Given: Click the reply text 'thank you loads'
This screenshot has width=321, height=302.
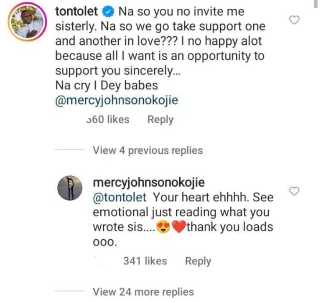Looking at the screenshot, I should click(x=229, y=228).
